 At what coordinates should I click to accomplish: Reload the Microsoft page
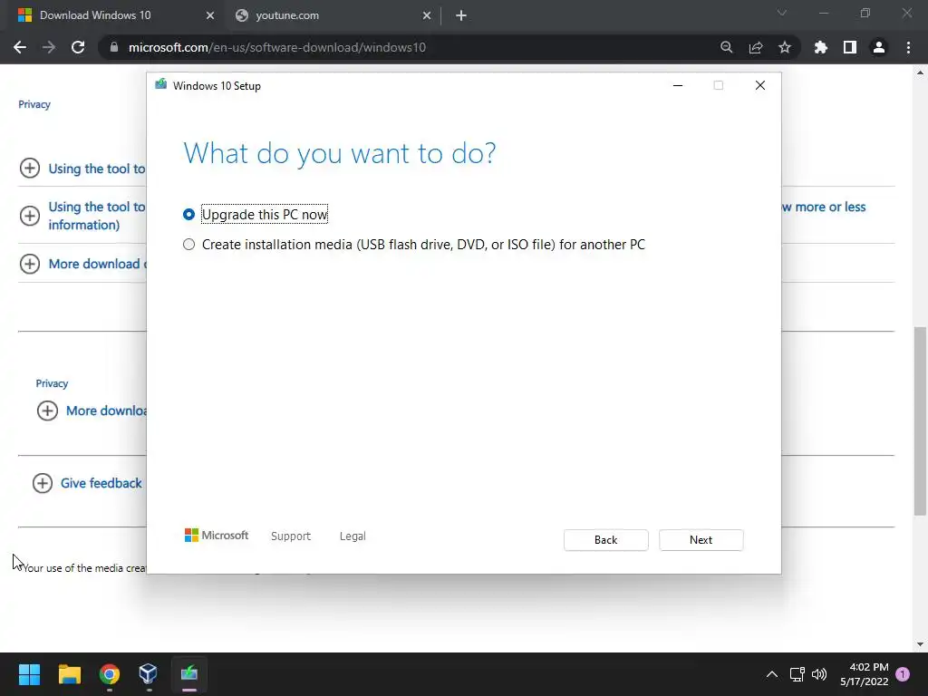[78, 47]
